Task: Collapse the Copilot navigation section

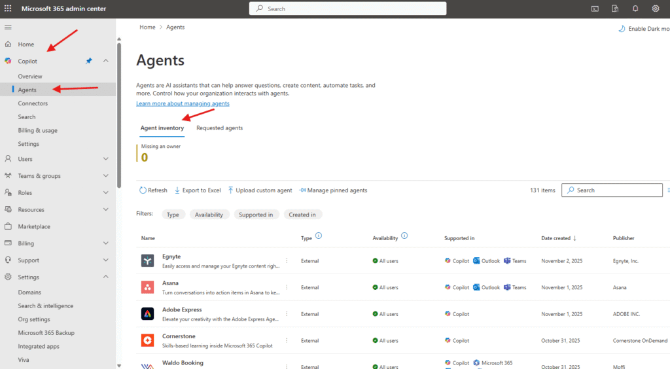Action: tap(106, 61)
